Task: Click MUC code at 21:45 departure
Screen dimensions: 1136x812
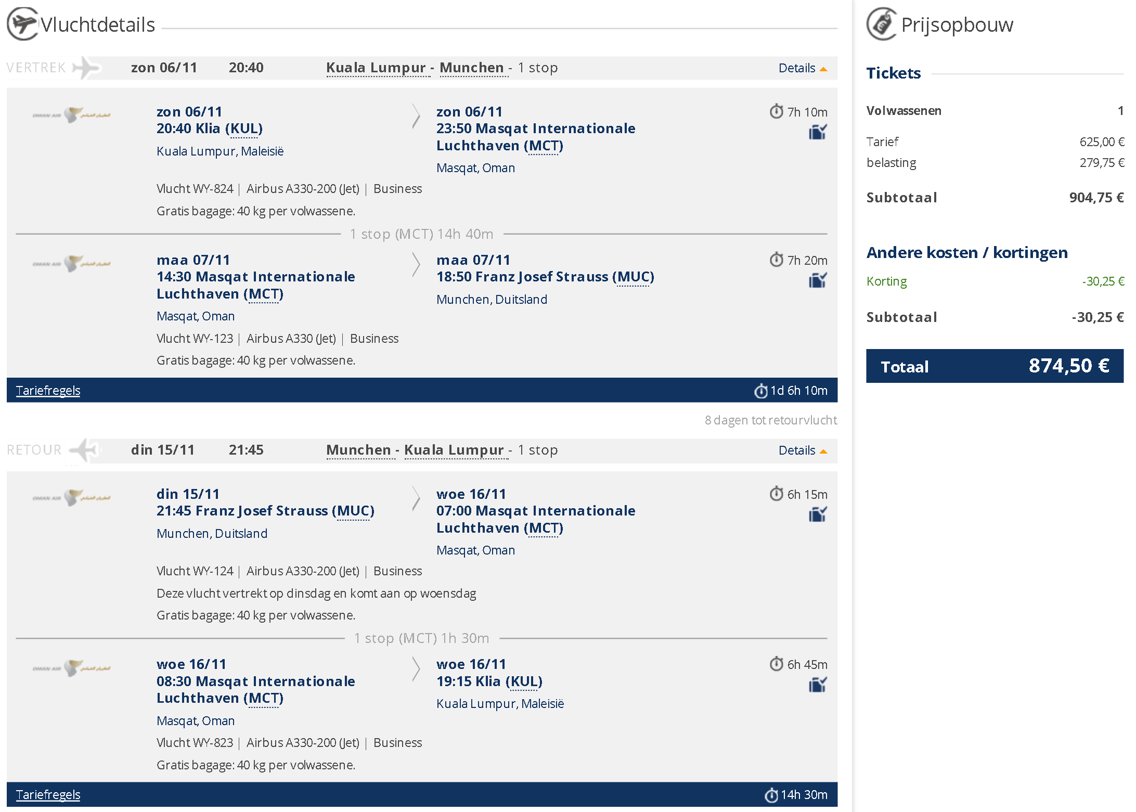Action: tap(353, 511)
